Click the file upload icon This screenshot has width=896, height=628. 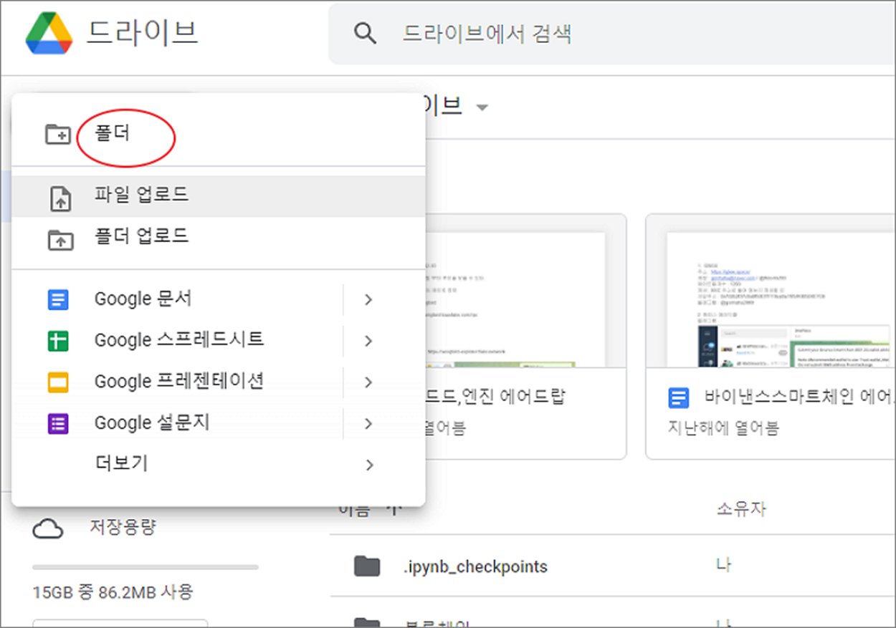click(x=60, y=198)
